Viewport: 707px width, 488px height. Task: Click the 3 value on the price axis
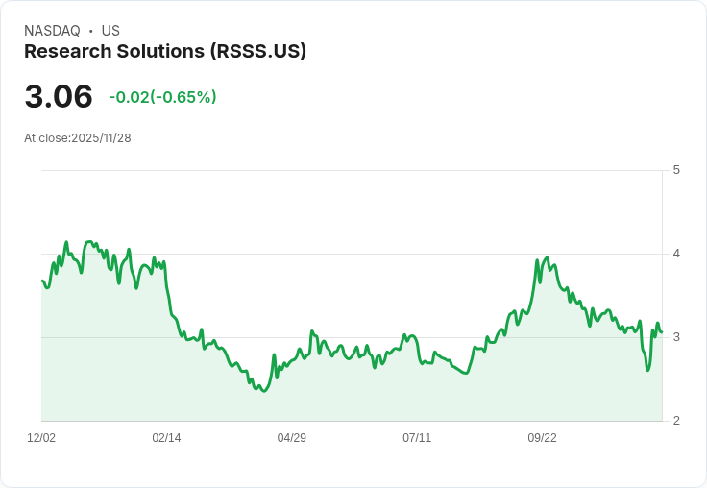[x=676, y=337]
